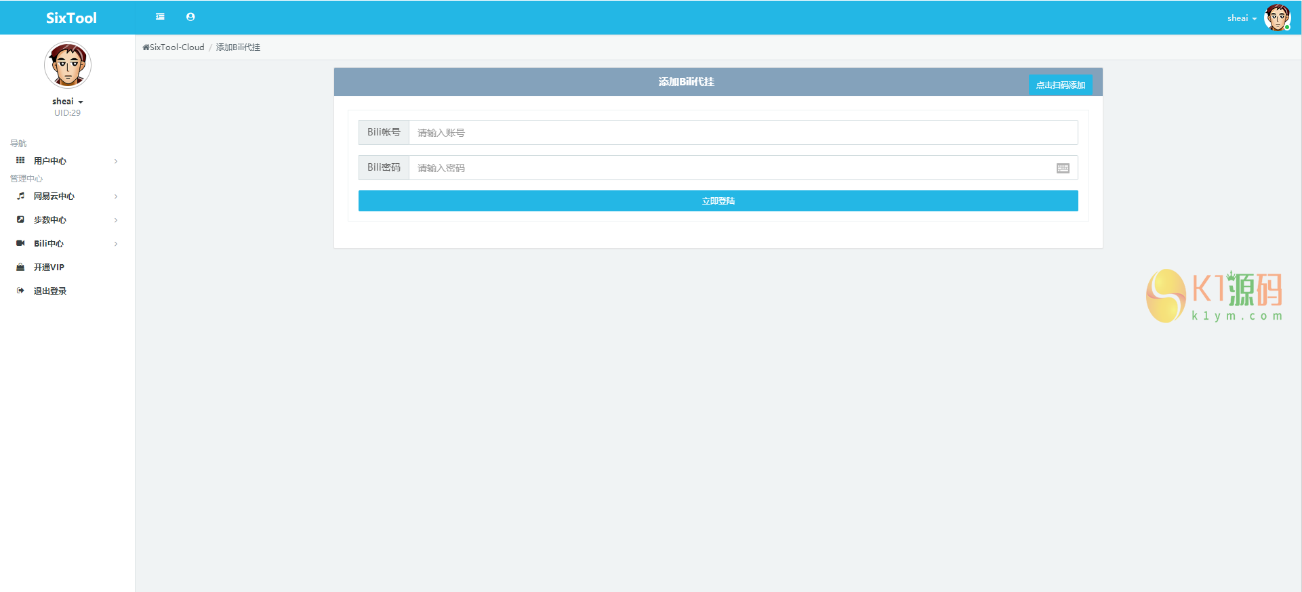Click the 导航 sidebar section label
1302x592 pixels.
[x=18, y=144]
